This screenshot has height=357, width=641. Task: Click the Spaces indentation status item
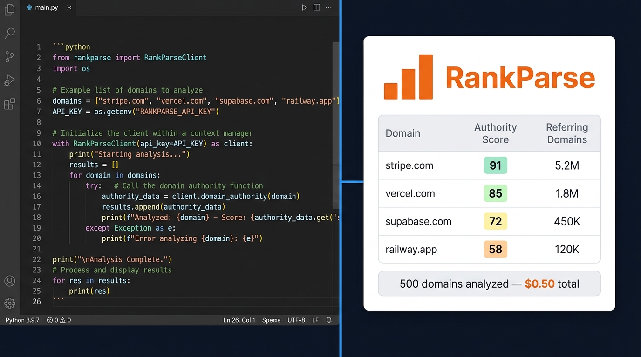click(x=271, y=320)
